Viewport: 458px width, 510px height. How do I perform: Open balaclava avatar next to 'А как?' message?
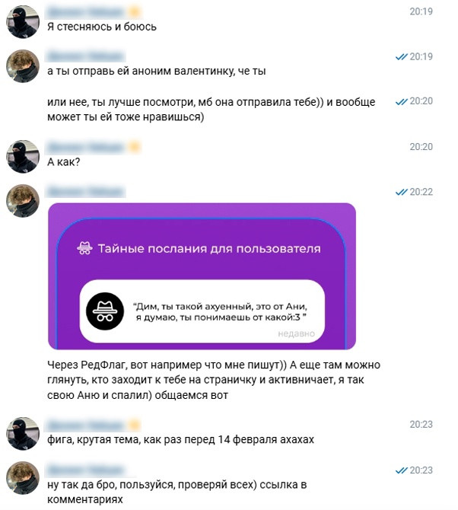[23, 157]
